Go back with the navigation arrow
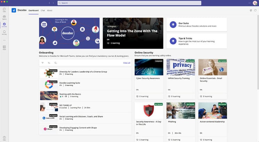The width and height of the screenshot is (259, 142). coord(49,3)
